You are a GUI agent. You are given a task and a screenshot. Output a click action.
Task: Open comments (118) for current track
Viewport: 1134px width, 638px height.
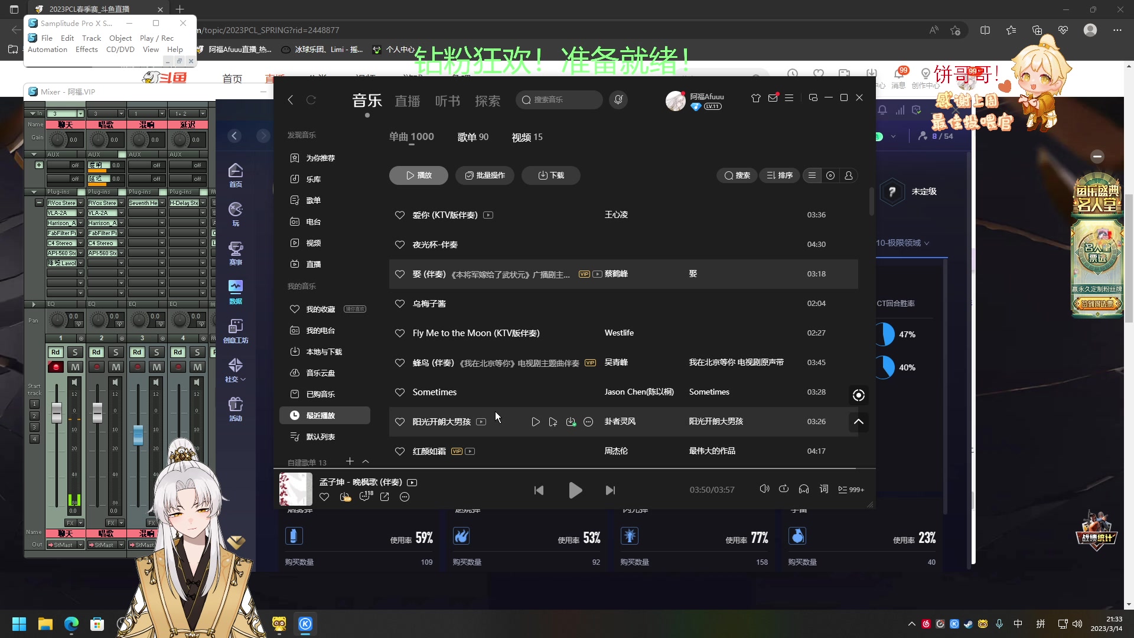point(366,496)
